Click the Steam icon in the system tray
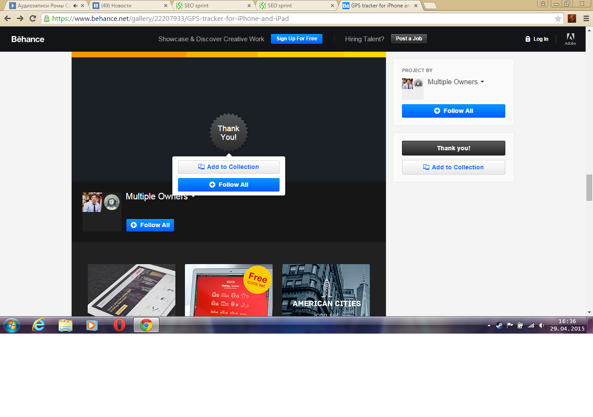The image size is (593, 417). [499, 325]
